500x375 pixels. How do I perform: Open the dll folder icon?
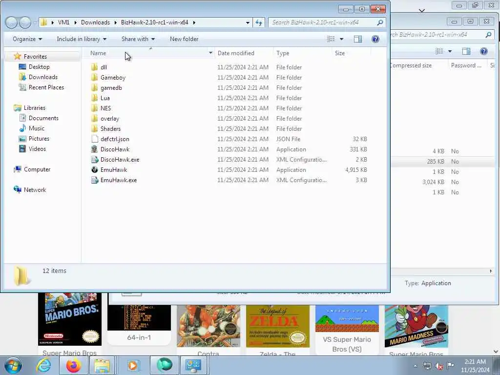click(x=94, y=67)
